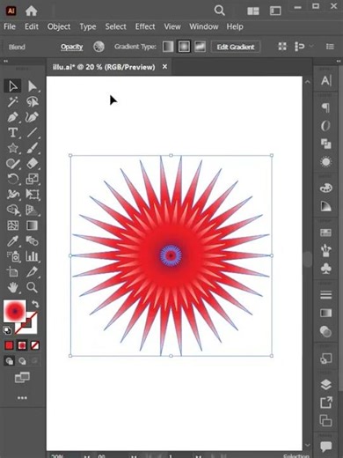Choose the Line Segment tool

[32, 133]
